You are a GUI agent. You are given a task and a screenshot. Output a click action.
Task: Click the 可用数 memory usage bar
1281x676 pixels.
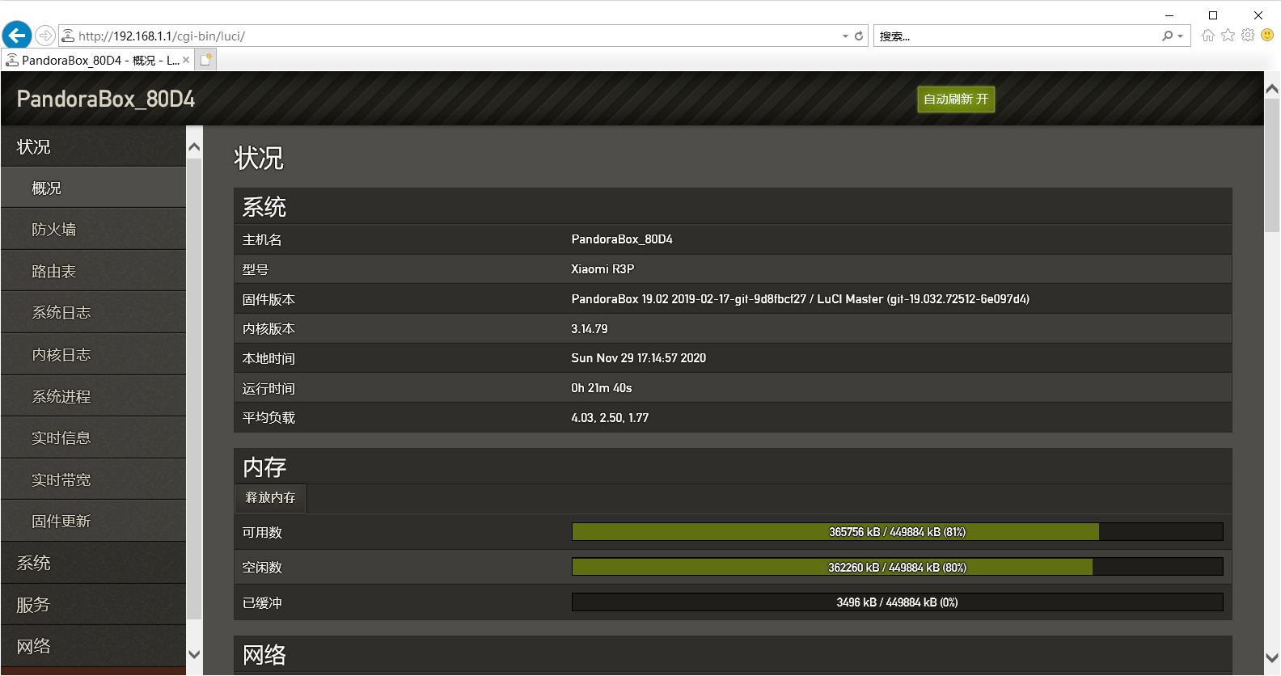pos(897,532)
